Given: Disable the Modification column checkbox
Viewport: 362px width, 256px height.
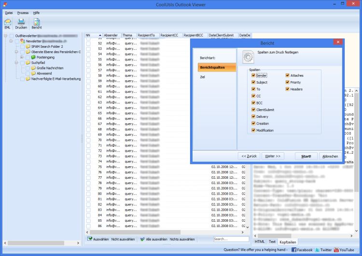Looking at the screenshot, I should [253, 130].
